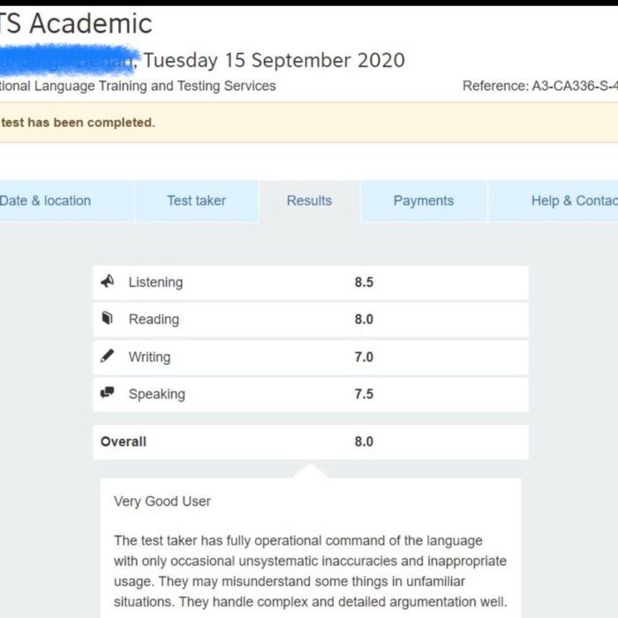Click the Listening megaphone icon
Viewport: 618px width, 618px height.
click(x=107, y=282)
